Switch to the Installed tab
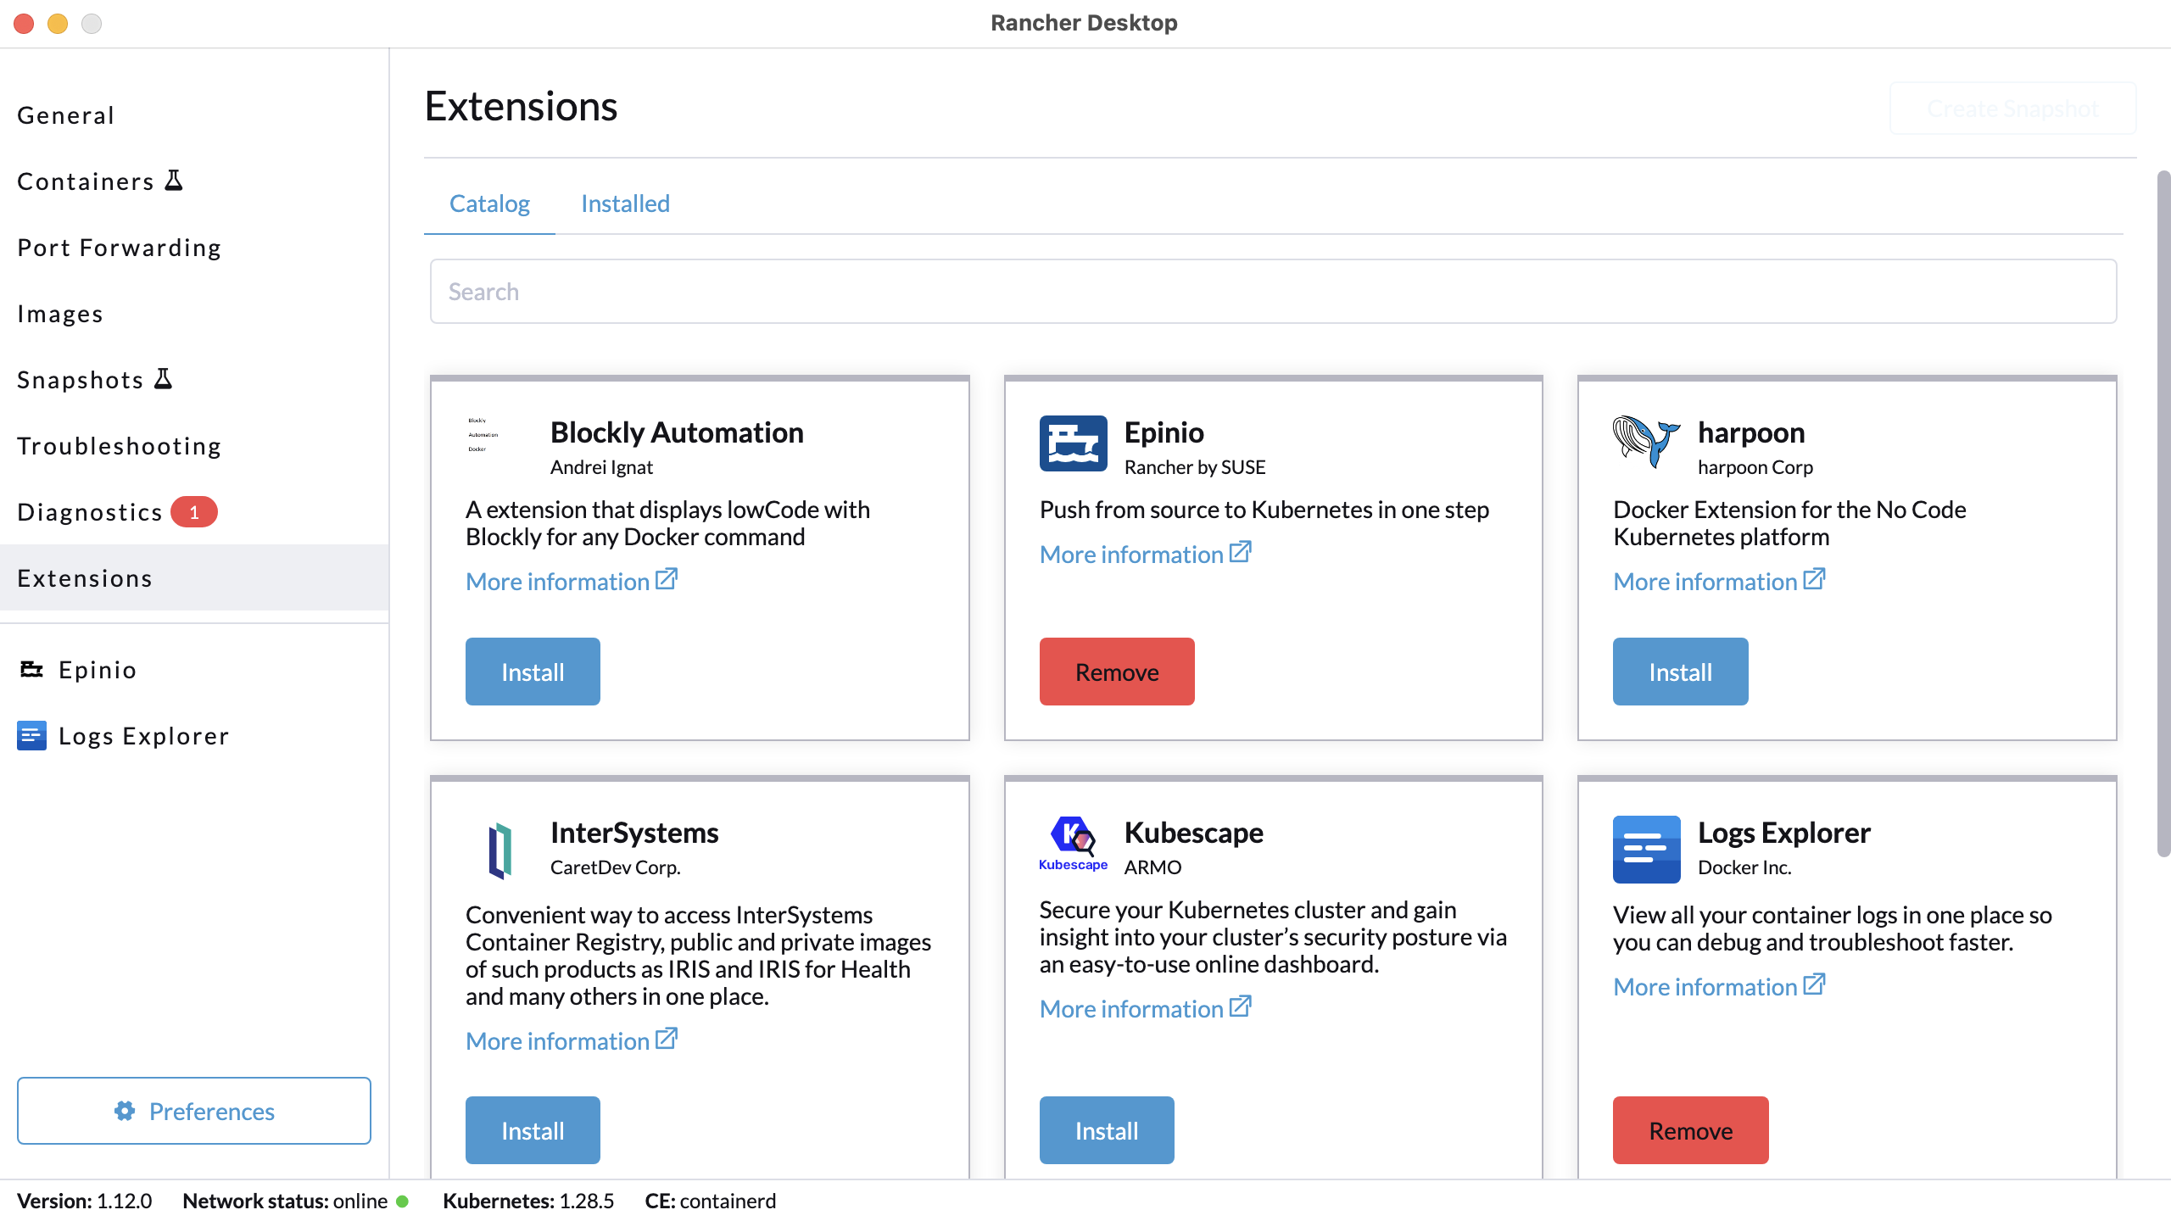This screenshot has width=2171, height=1221. click(624, 203)
